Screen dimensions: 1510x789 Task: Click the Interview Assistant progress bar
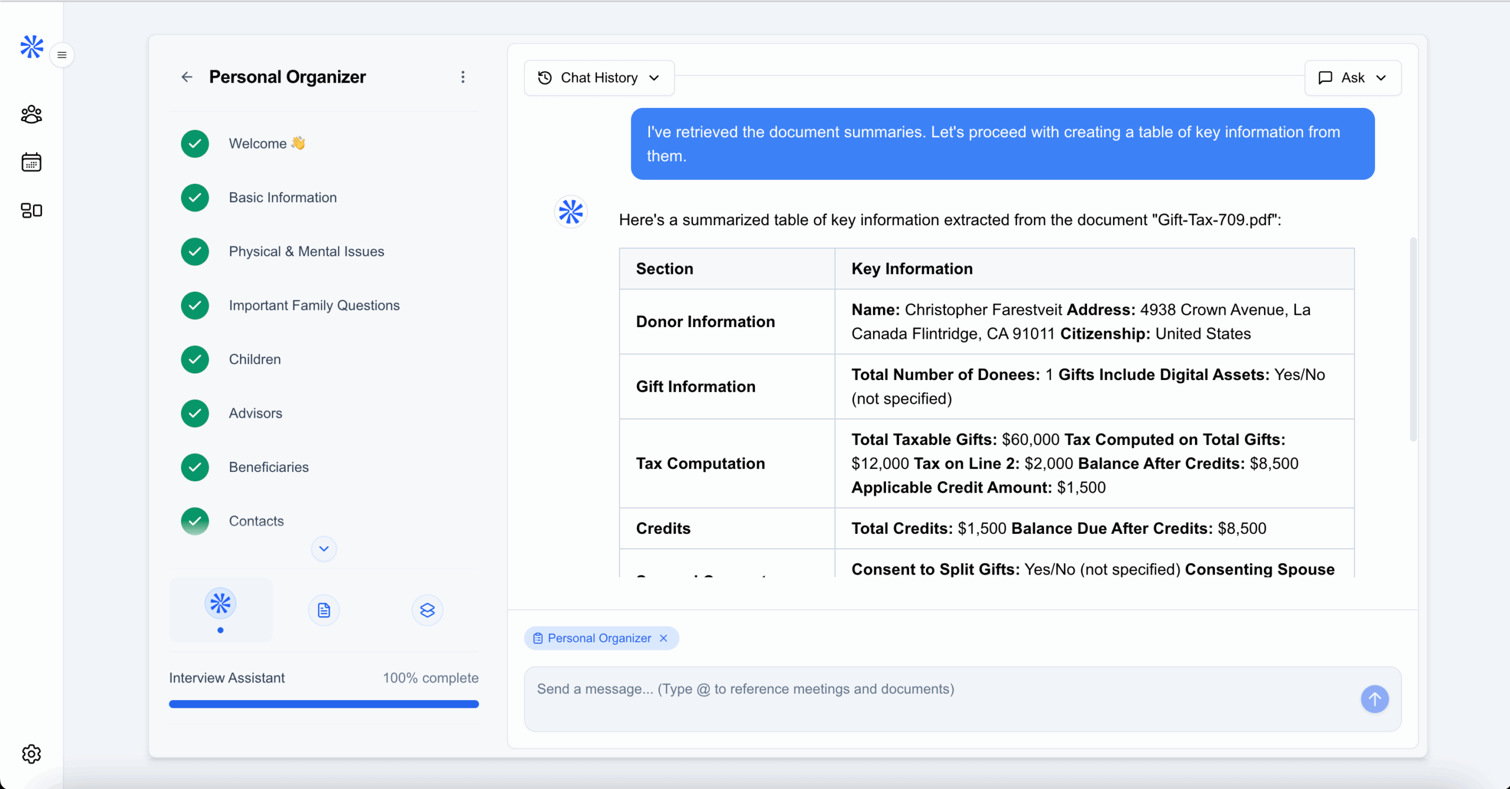pyautogui.click(x=324, y=704)
